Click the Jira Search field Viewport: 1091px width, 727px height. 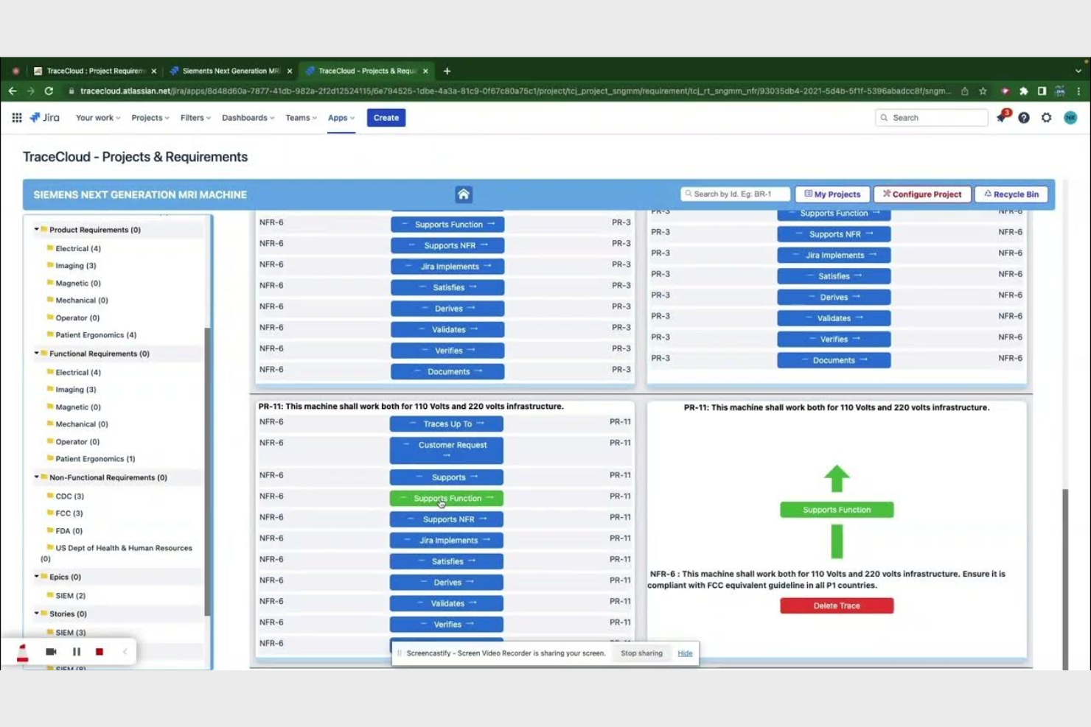click(x=932, y=118)
